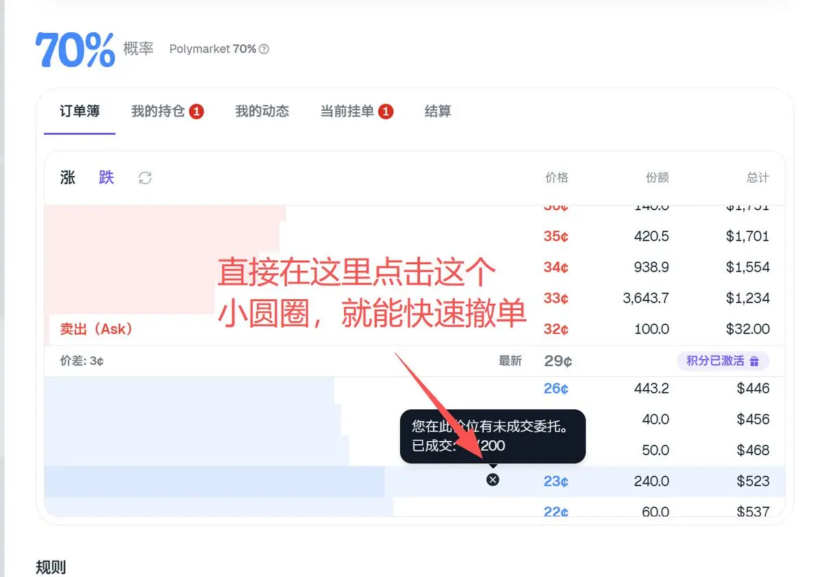Open the 结算 tab
This screenshot has width=822, height=577.
pyautogui.click(x=438, y=111)
